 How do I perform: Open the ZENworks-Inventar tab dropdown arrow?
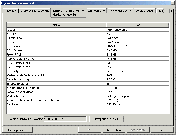[x=83, y=11]
